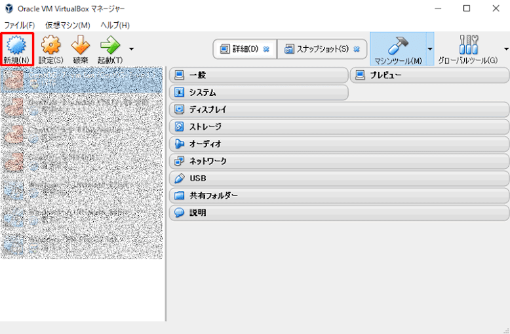The image size is (510, 334).
Task: Click the ディスプレイ screen icon
Action: pos(179,110)
